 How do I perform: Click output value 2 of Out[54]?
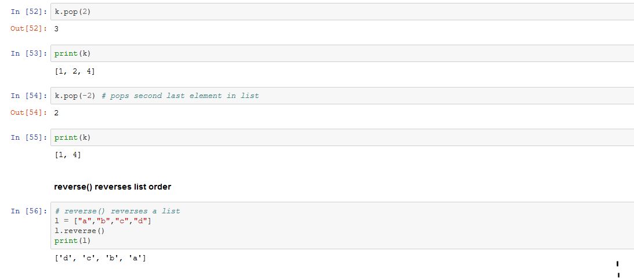(56, 112)
